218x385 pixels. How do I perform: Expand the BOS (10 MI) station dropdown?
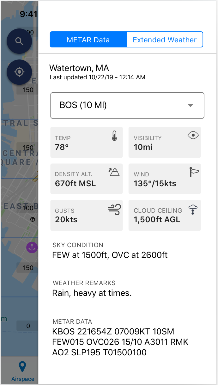(x=127, y=105)
